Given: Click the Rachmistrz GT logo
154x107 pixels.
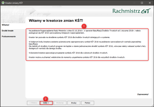Looking at the screenshot, I should coord(132,11).
